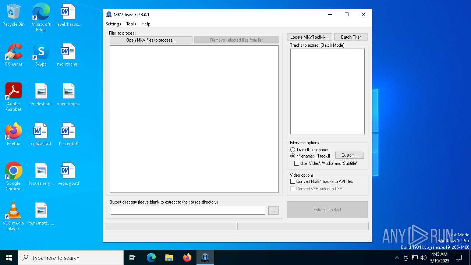Select the monthcha... document icon

pos(68,55)
